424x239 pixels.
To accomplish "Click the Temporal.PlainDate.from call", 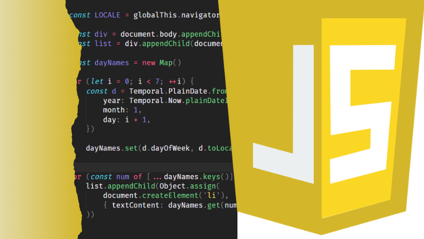I will point(178,91).
